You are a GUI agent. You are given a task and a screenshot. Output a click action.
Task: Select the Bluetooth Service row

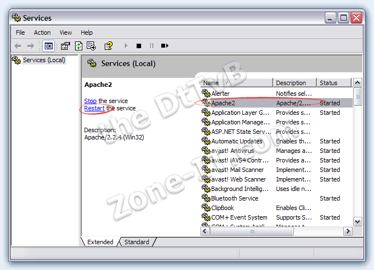coord(277,198)
